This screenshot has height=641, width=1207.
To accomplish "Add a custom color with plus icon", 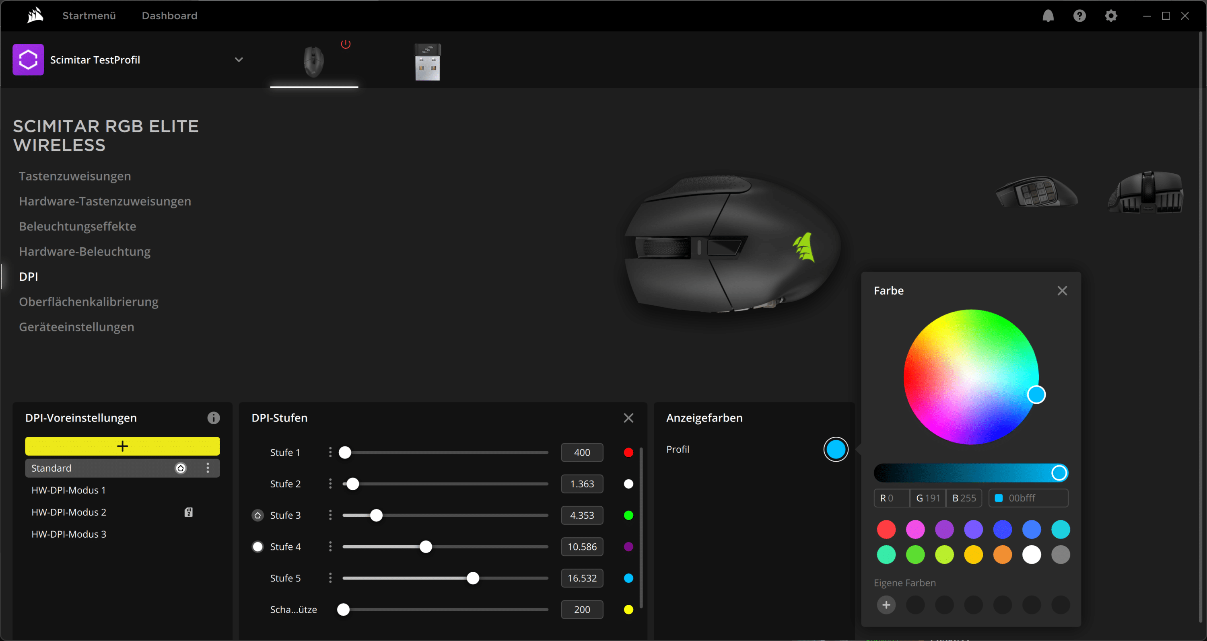I will 886,604.
